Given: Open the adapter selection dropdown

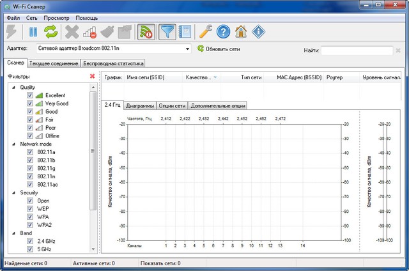Looking at the screenshot, I should point(188,49).
